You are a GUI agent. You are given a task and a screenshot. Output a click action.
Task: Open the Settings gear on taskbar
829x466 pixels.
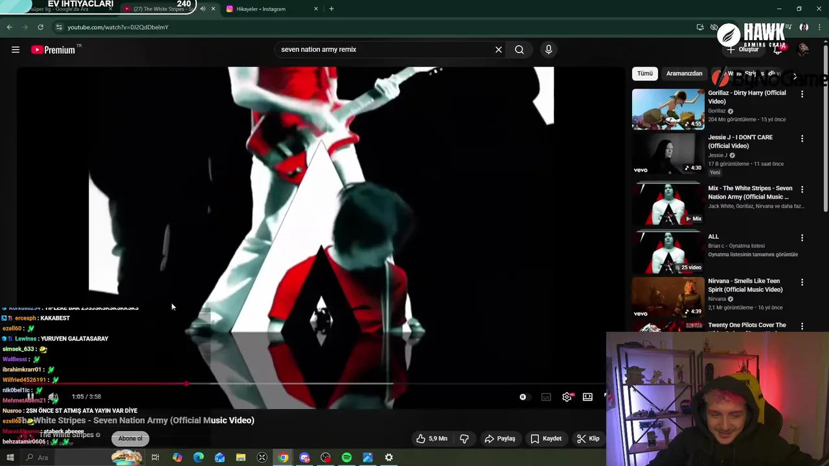click(x=389, y=458)
